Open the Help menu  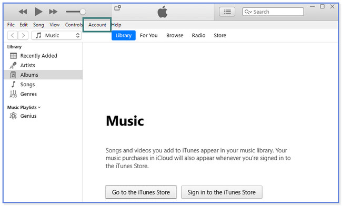116,25
